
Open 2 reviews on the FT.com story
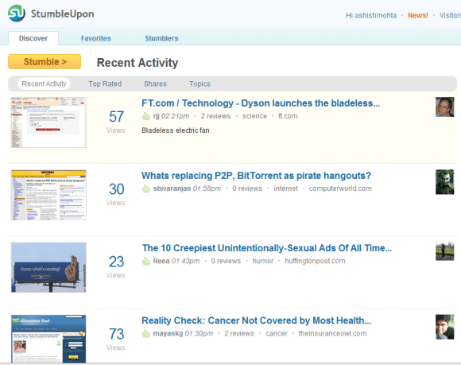tap(215, 116)
